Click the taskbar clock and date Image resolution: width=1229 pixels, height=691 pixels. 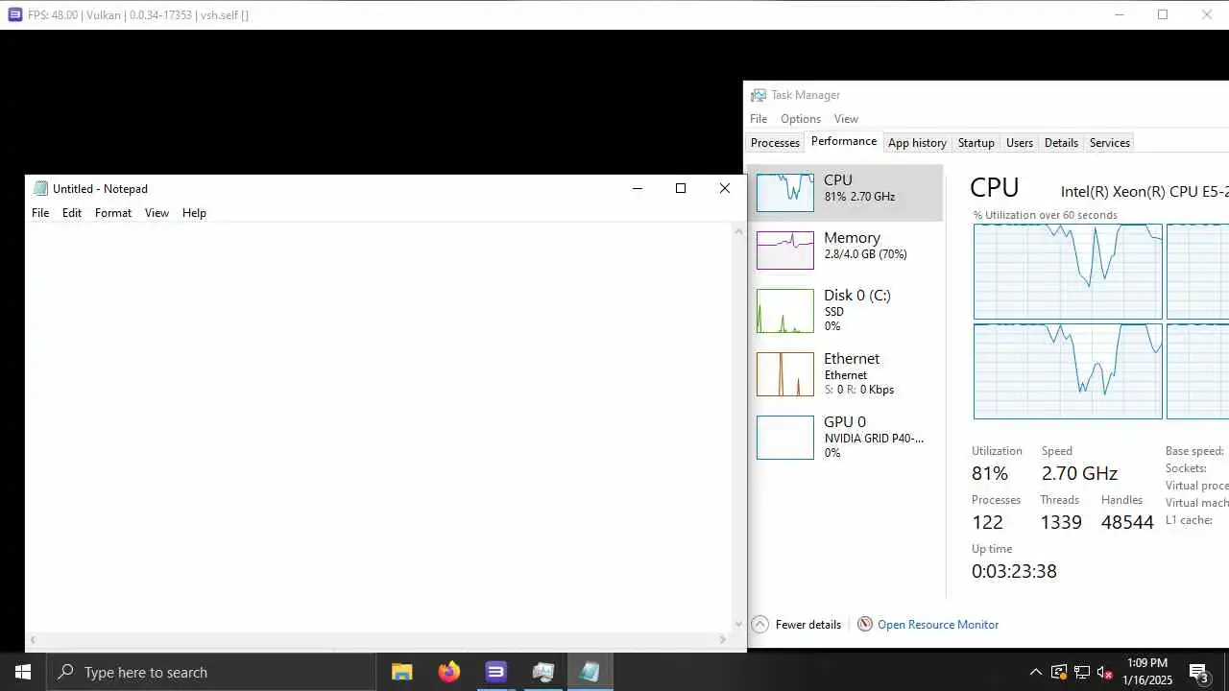1148,672
